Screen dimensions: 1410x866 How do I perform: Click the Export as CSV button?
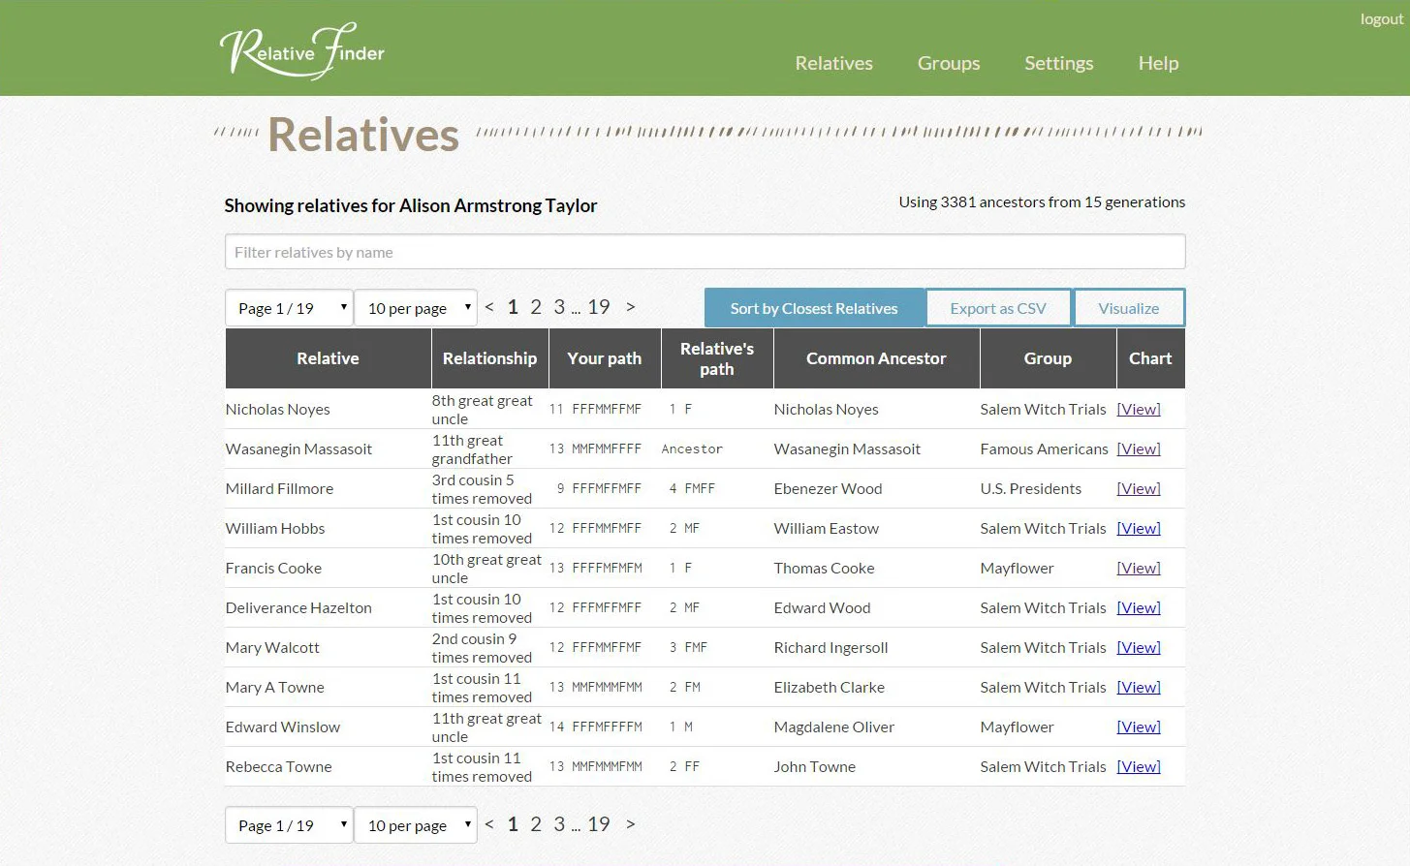pyautogui.click(x=998, y=307)
